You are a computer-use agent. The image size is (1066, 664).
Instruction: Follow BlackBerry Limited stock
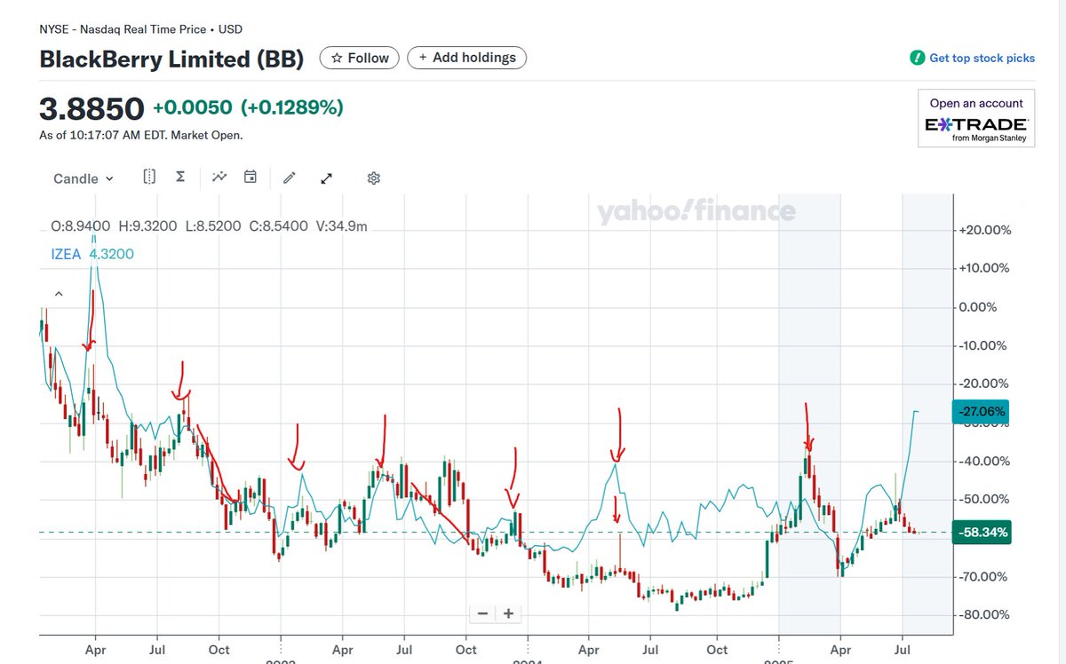[360, 58]
